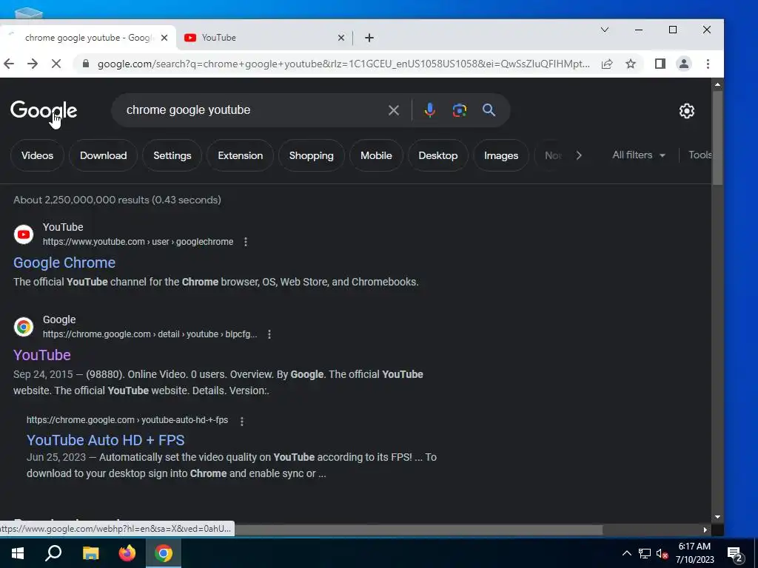Open a new tab with the plus button
This screenshot has width=758, height=568.
(x=369, y=38)
